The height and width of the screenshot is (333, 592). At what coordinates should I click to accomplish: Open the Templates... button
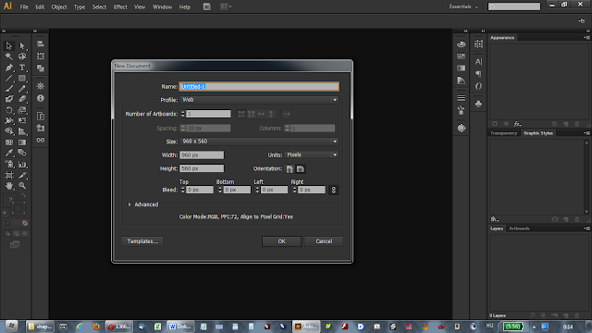click(142, 241)
